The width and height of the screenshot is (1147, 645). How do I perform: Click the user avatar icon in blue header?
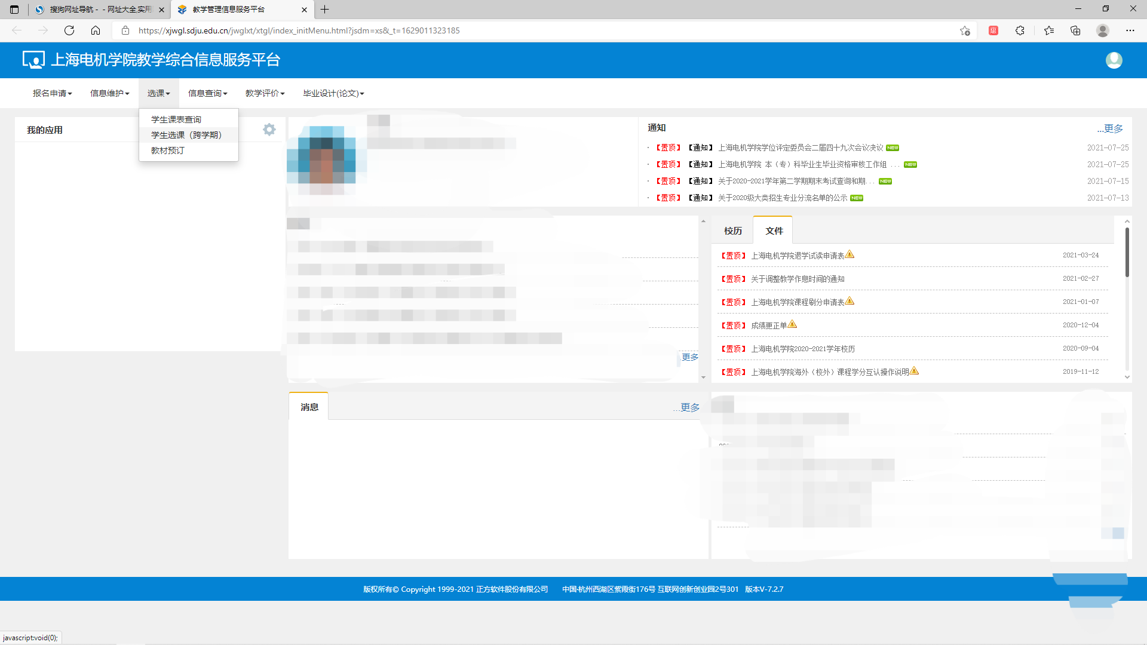[1114, 60]
